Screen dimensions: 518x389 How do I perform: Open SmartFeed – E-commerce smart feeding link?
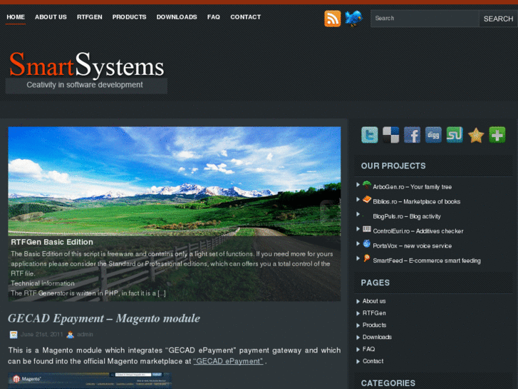pyautogui.click(x=427, y=261)
